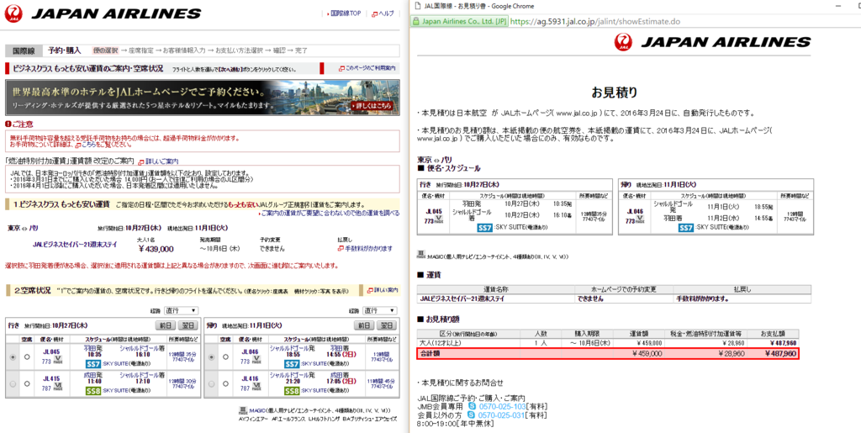Click お見積り heading in estimate window
861x433 pixels.
pyautogui.click(x=615, y=92)
